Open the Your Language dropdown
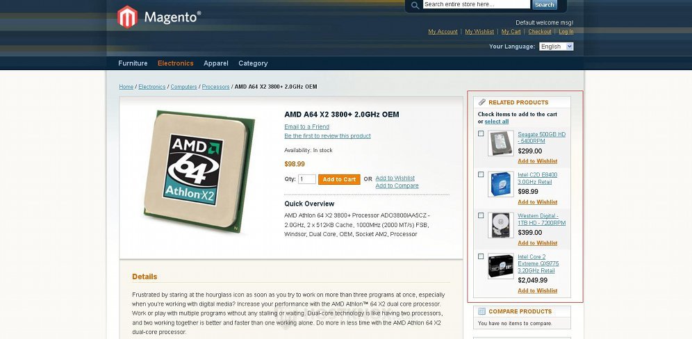692x339 pixels. point(556,47)
